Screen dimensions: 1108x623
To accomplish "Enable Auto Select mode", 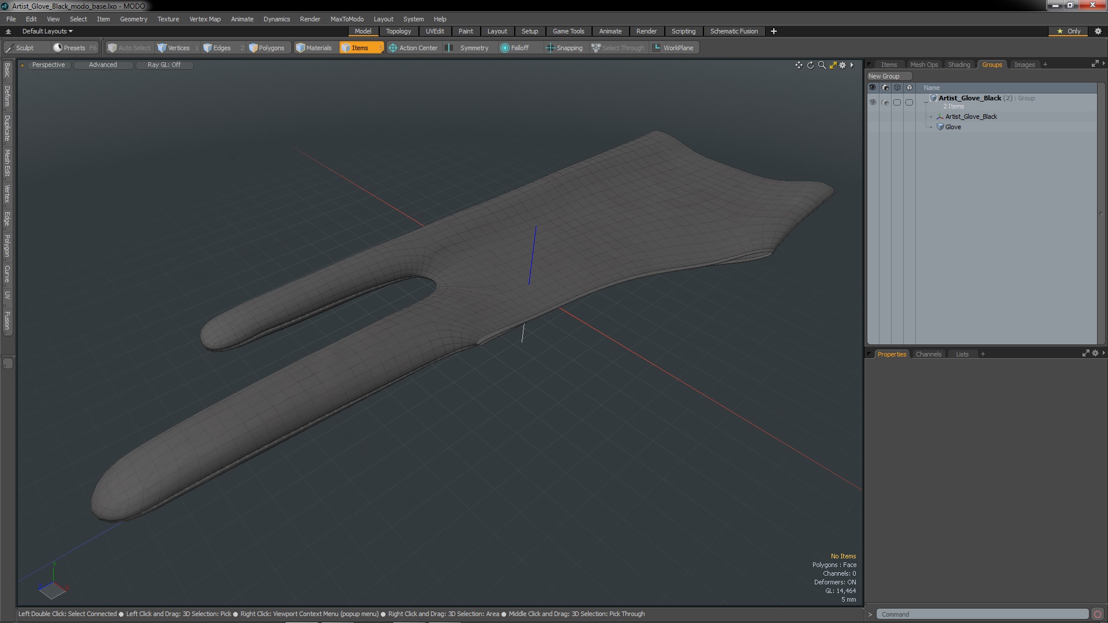I will [129, 48].
